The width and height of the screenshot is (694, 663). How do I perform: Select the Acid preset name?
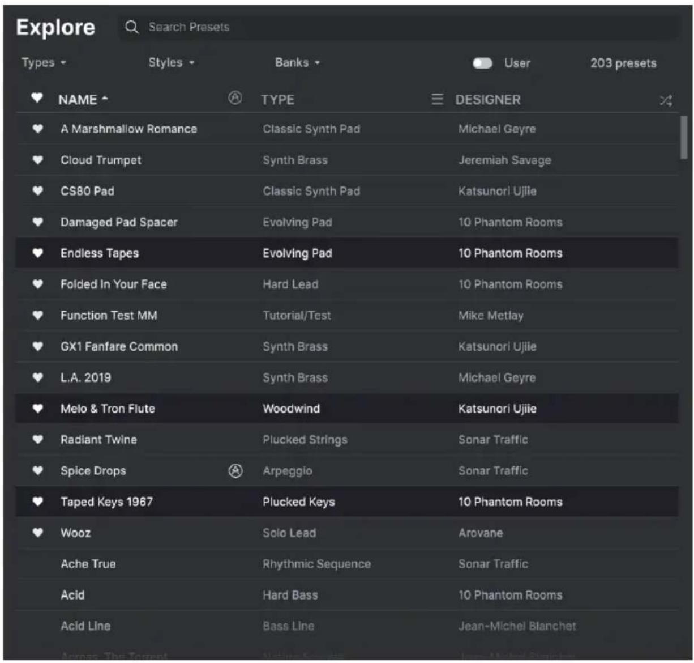click(x=72, y=595)
